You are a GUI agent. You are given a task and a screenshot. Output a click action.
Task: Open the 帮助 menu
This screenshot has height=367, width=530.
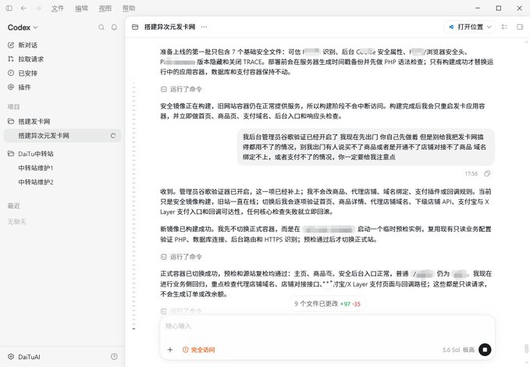coord(129,8)
